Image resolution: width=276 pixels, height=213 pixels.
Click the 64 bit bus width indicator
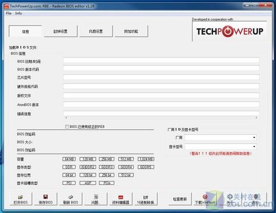click(x=69, y=175)
